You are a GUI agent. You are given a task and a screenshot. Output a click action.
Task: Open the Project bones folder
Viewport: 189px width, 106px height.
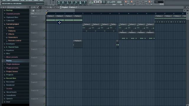[12, 72]
